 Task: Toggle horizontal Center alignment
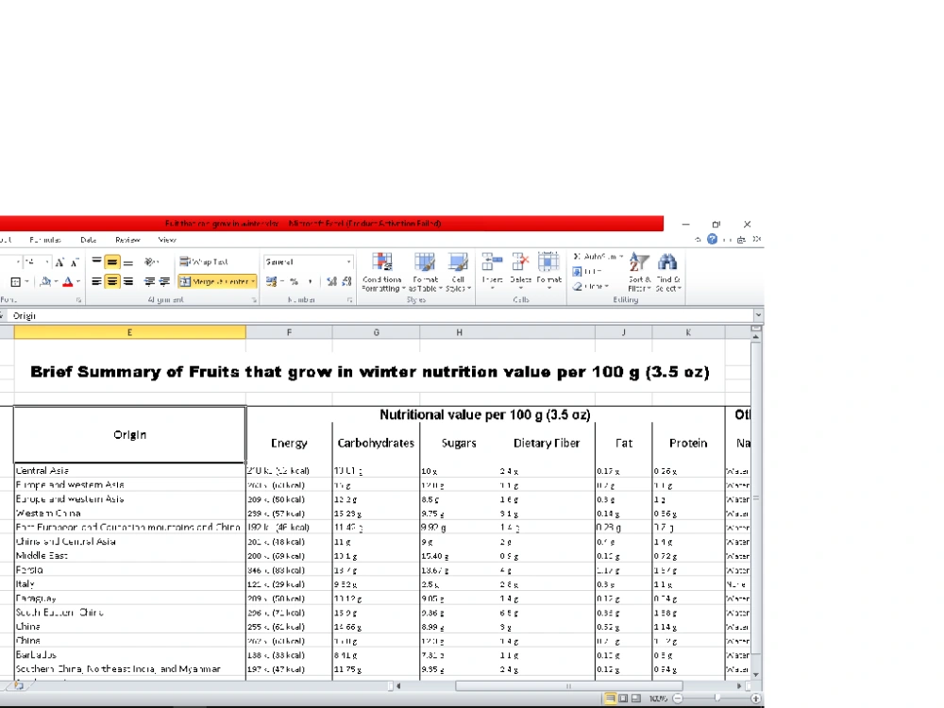coord(112,281)
